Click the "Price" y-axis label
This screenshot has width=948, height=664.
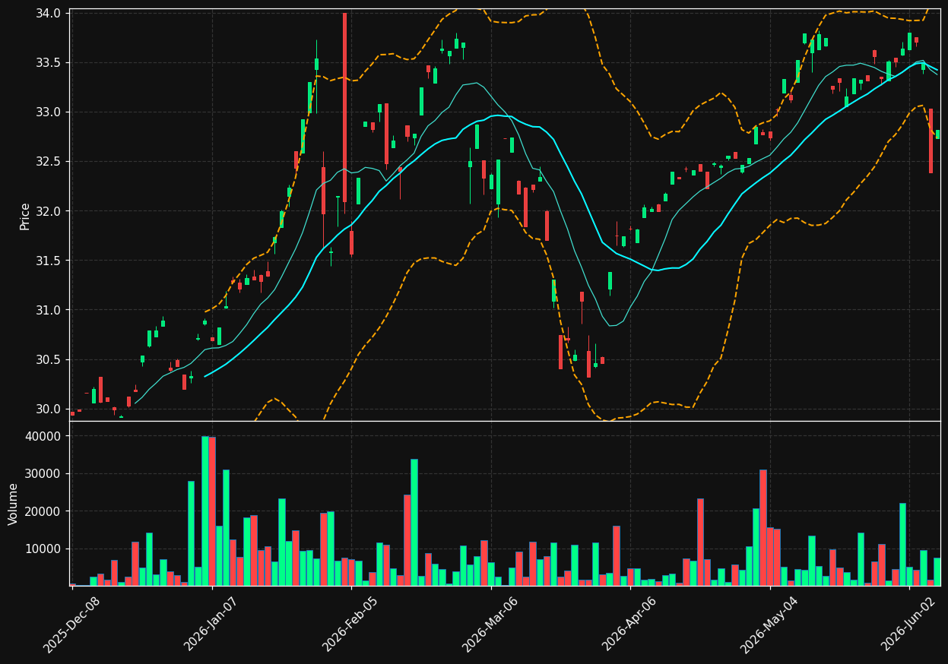tap(24, 216)
